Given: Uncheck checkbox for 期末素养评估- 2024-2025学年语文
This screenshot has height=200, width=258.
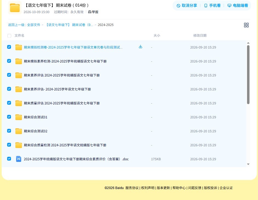Looking at the screenshot, I should point(9,89).
